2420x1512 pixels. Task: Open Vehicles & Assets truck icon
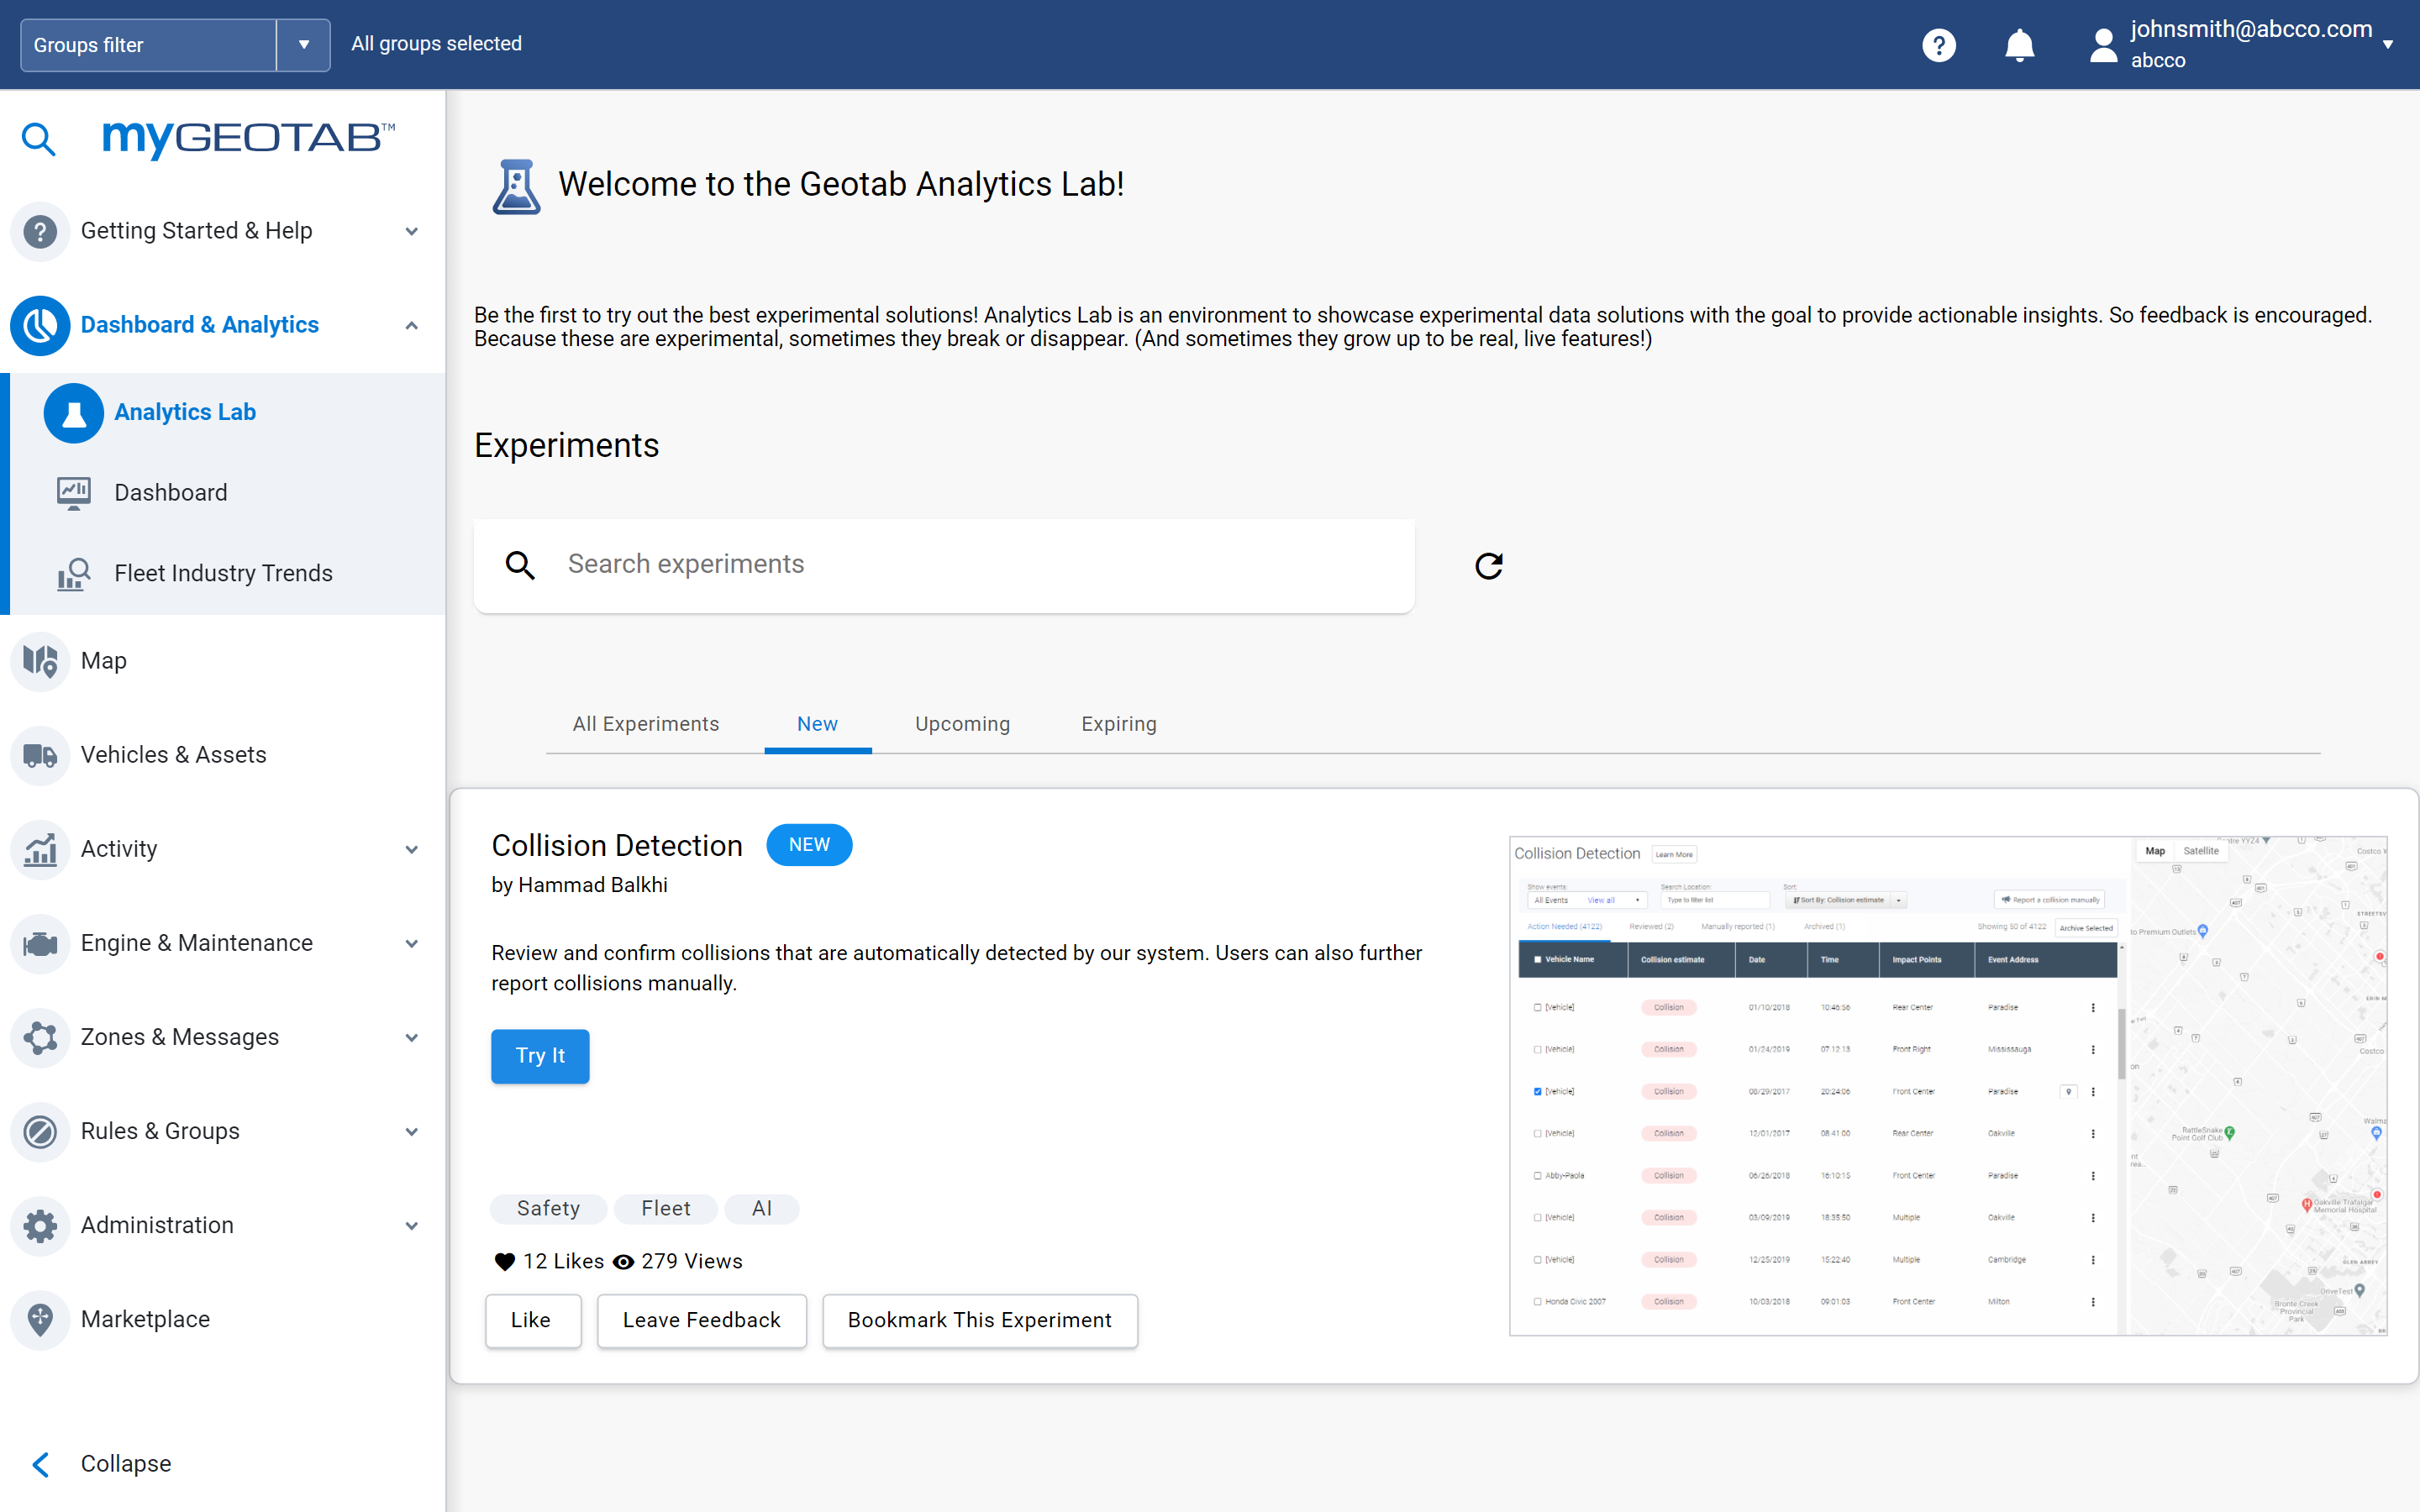pyautogui.click(x=40, y=755)
